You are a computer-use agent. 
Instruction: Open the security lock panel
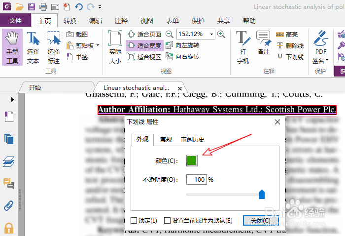tap(9, 229)
